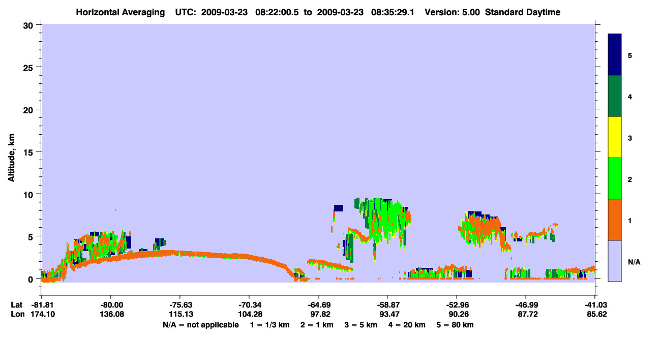
Task: Click the bright green colorbar segment labeled 2
Action: [x=615, y=178]
